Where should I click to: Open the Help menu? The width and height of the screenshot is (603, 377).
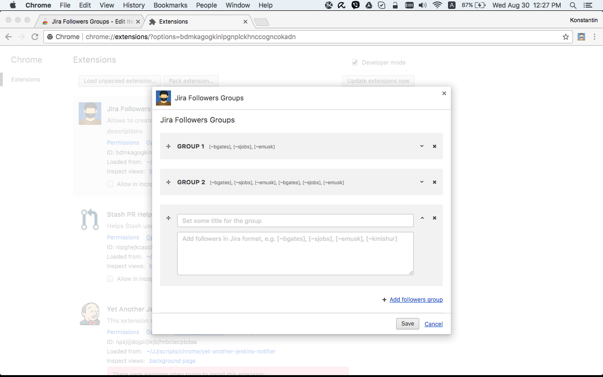266,5
